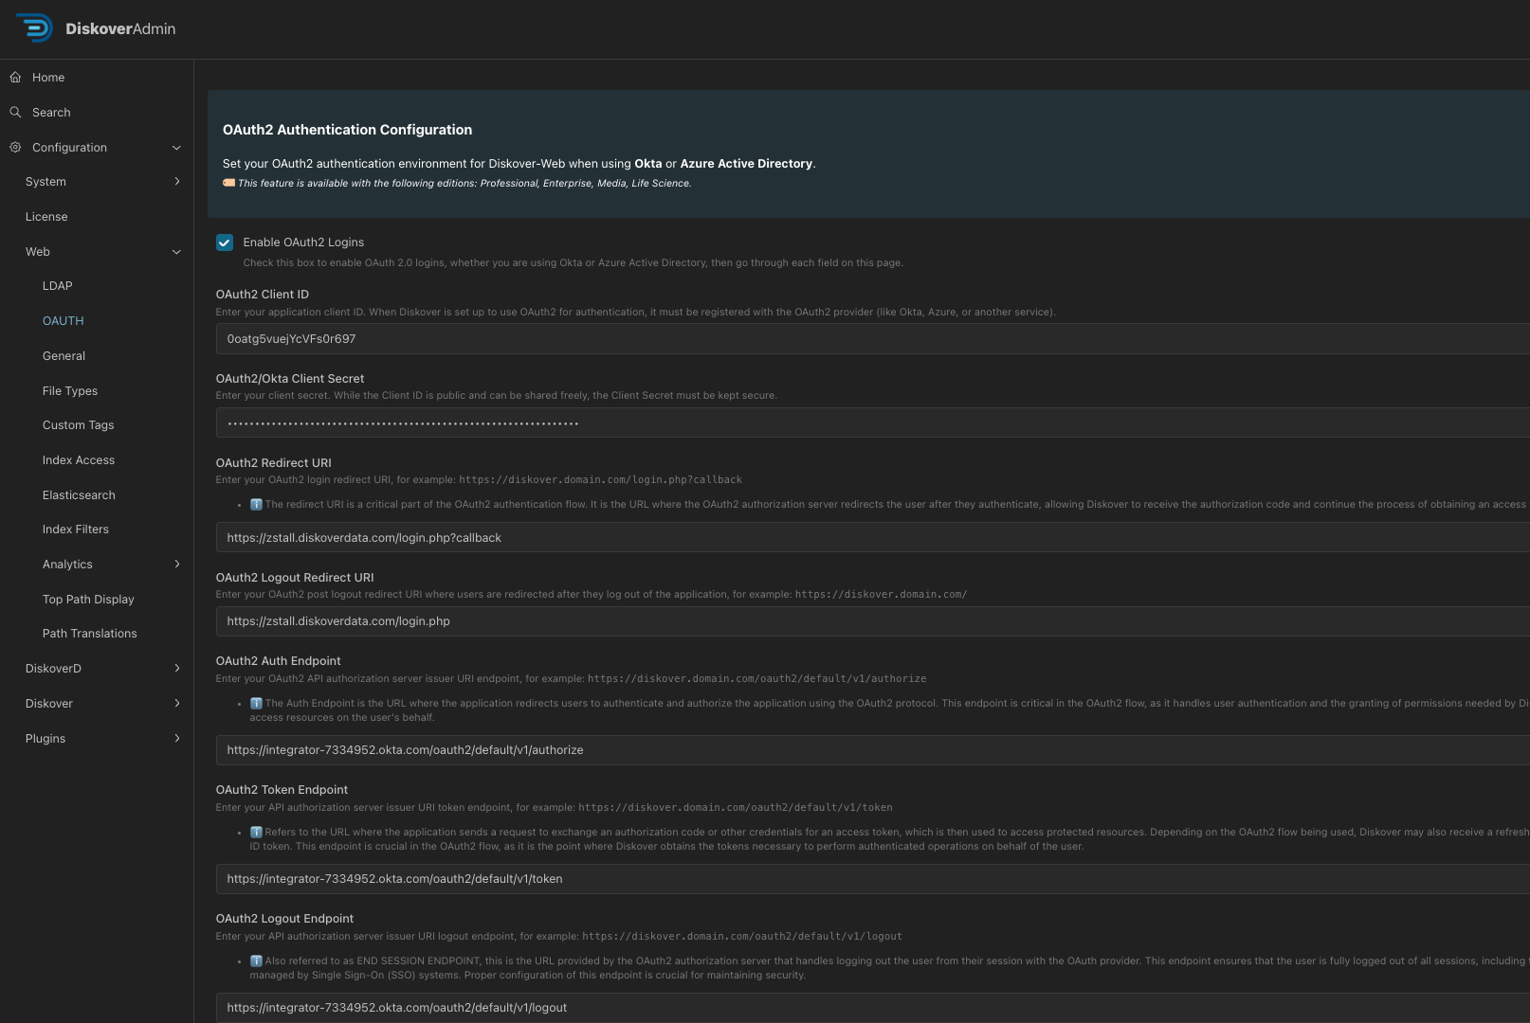Click the Configuration gear icon
The height and width of the screenshot is (1023, 1530).
15,147
